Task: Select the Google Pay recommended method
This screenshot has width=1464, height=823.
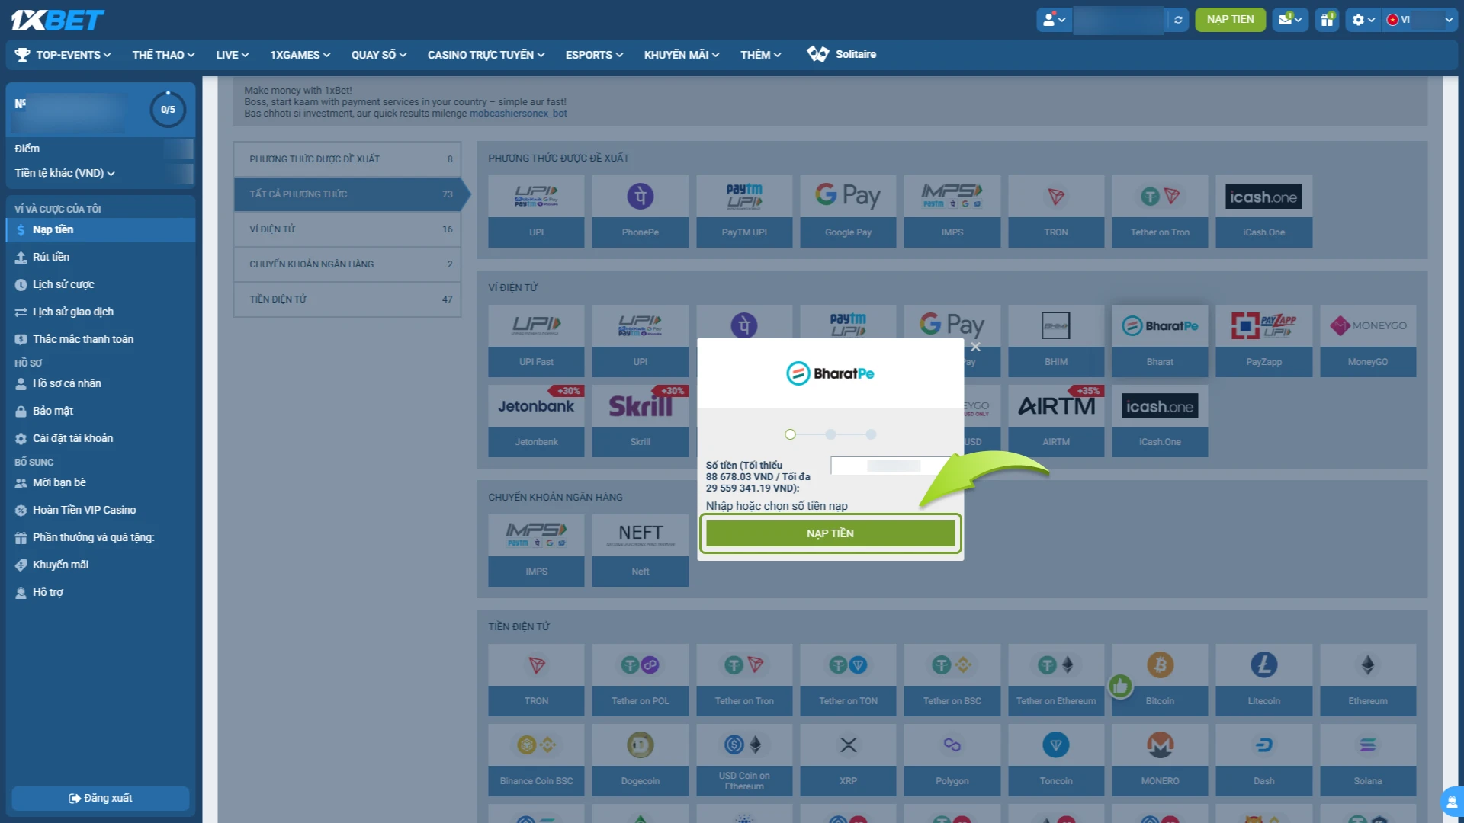Action: [847, 210]
